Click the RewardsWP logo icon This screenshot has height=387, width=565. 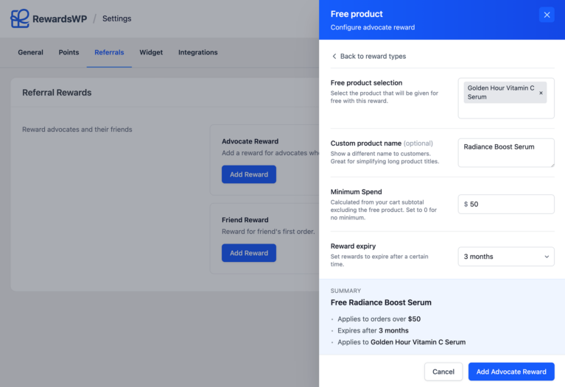20,18
